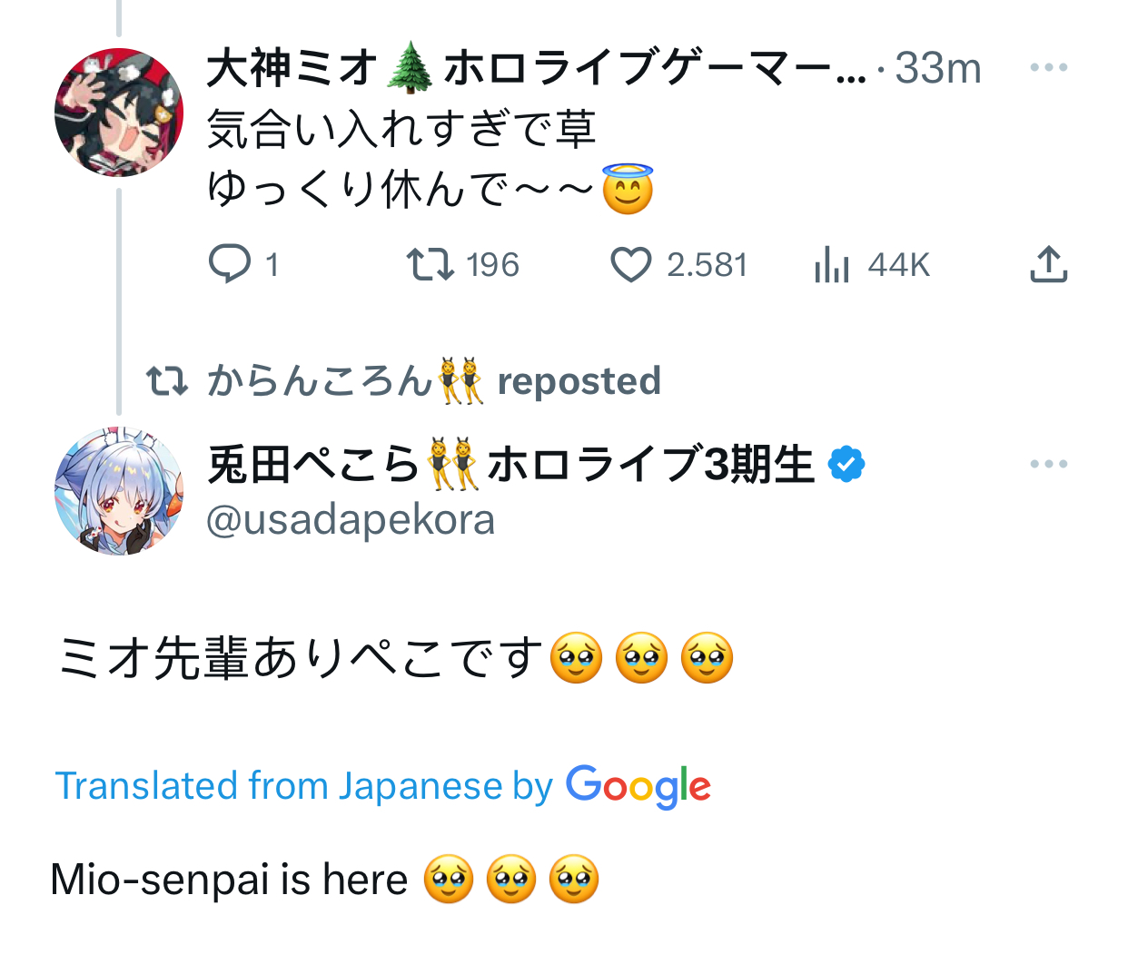Open the @usadapekora handle link

pyautogui.click(x=351, y=520)
